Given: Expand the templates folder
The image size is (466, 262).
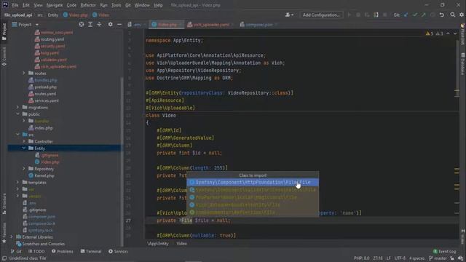Looking at the screenshot, I should (17, 183).
